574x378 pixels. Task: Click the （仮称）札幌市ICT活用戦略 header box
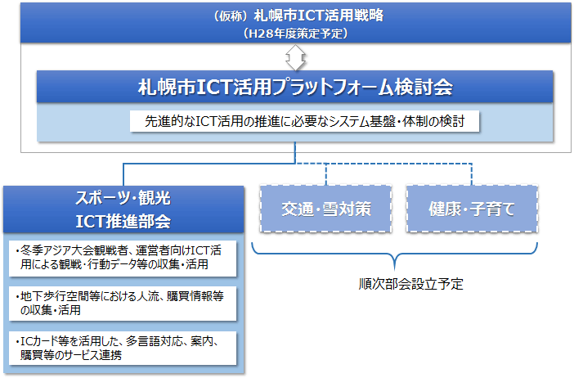[x=296, y=23]
